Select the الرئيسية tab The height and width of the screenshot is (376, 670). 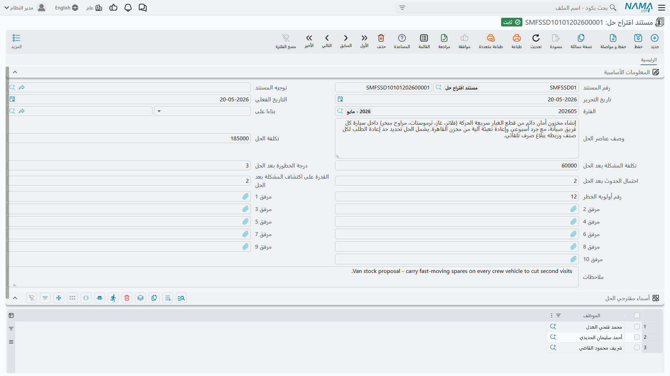(x=649, y=60)
